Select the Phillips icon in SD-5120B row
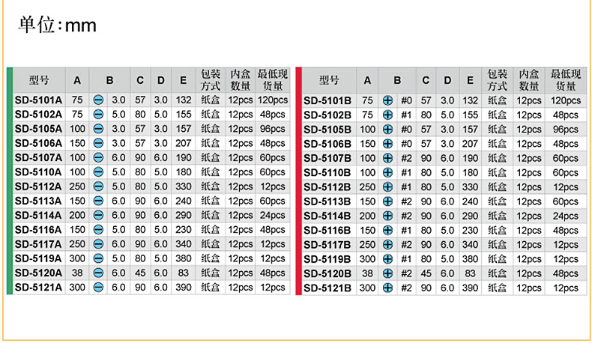Image resolution: width=592 pixels, height=343 pixels. [x=387, y=273]
